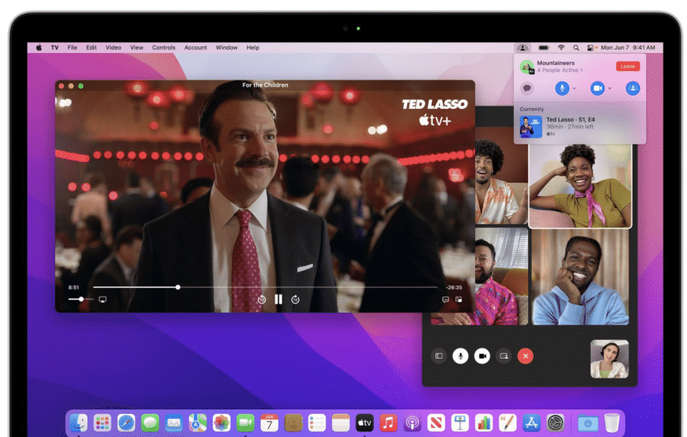This screenshot has width=687, height=437.
Task: Show the sidebar in the FaceTime window
Action: point(439,356)
